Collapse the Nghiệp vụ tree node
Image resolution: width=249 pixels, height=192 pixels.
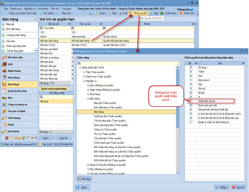click(x=84, y=81)
